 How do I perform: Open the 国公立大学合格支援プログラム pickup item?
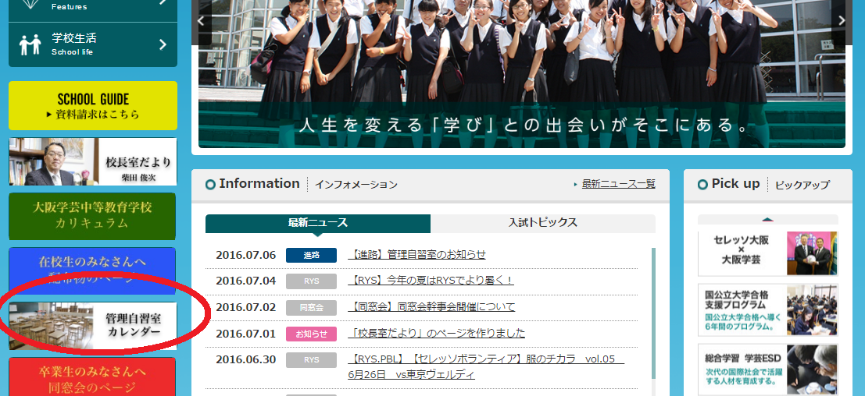click(767, 309)
